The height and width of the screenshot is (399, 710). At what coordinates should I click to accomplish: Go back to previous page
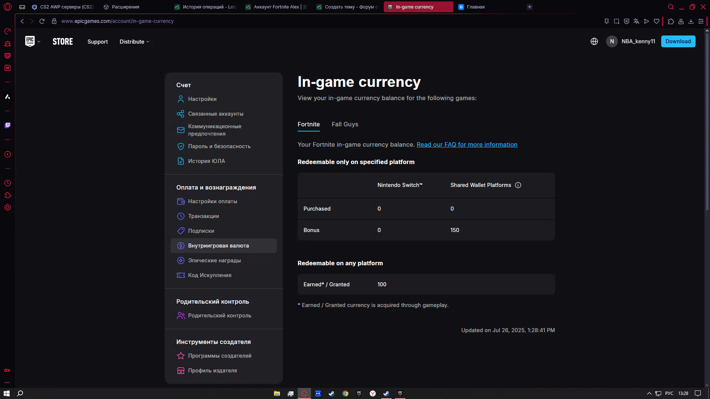click(22, 21)
